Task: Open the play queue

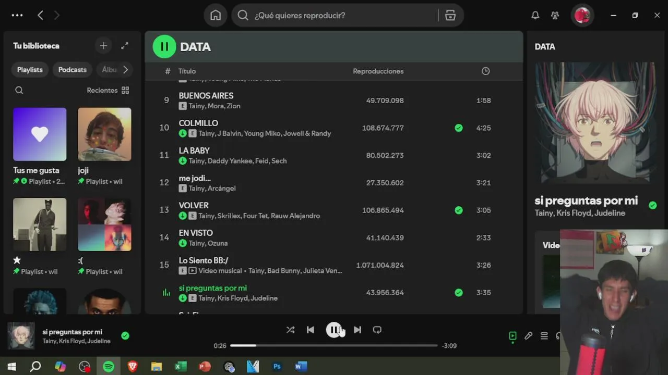Action: click(x=544, y=336)
